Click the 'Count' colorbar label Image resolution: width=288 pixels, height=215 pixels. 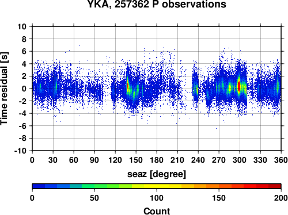[x=157, y=211]
